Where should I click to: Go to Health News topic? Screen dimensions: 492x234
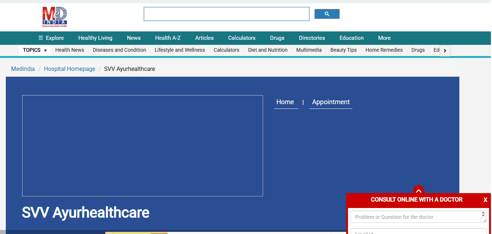70,50
